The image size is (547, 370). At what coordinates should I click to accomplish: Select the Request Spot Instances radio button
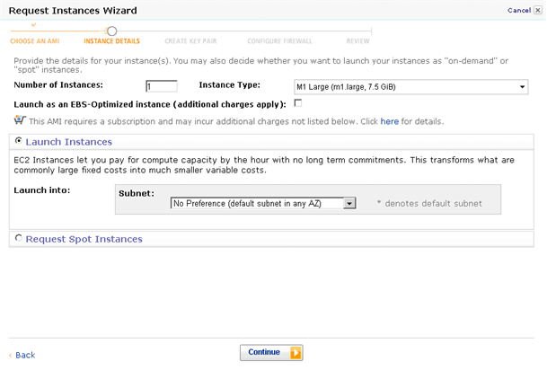pyautogui.click(x=19, y=238)
